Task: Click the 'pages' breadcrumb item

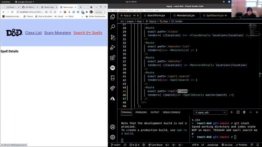Action: tap(130, 21)
